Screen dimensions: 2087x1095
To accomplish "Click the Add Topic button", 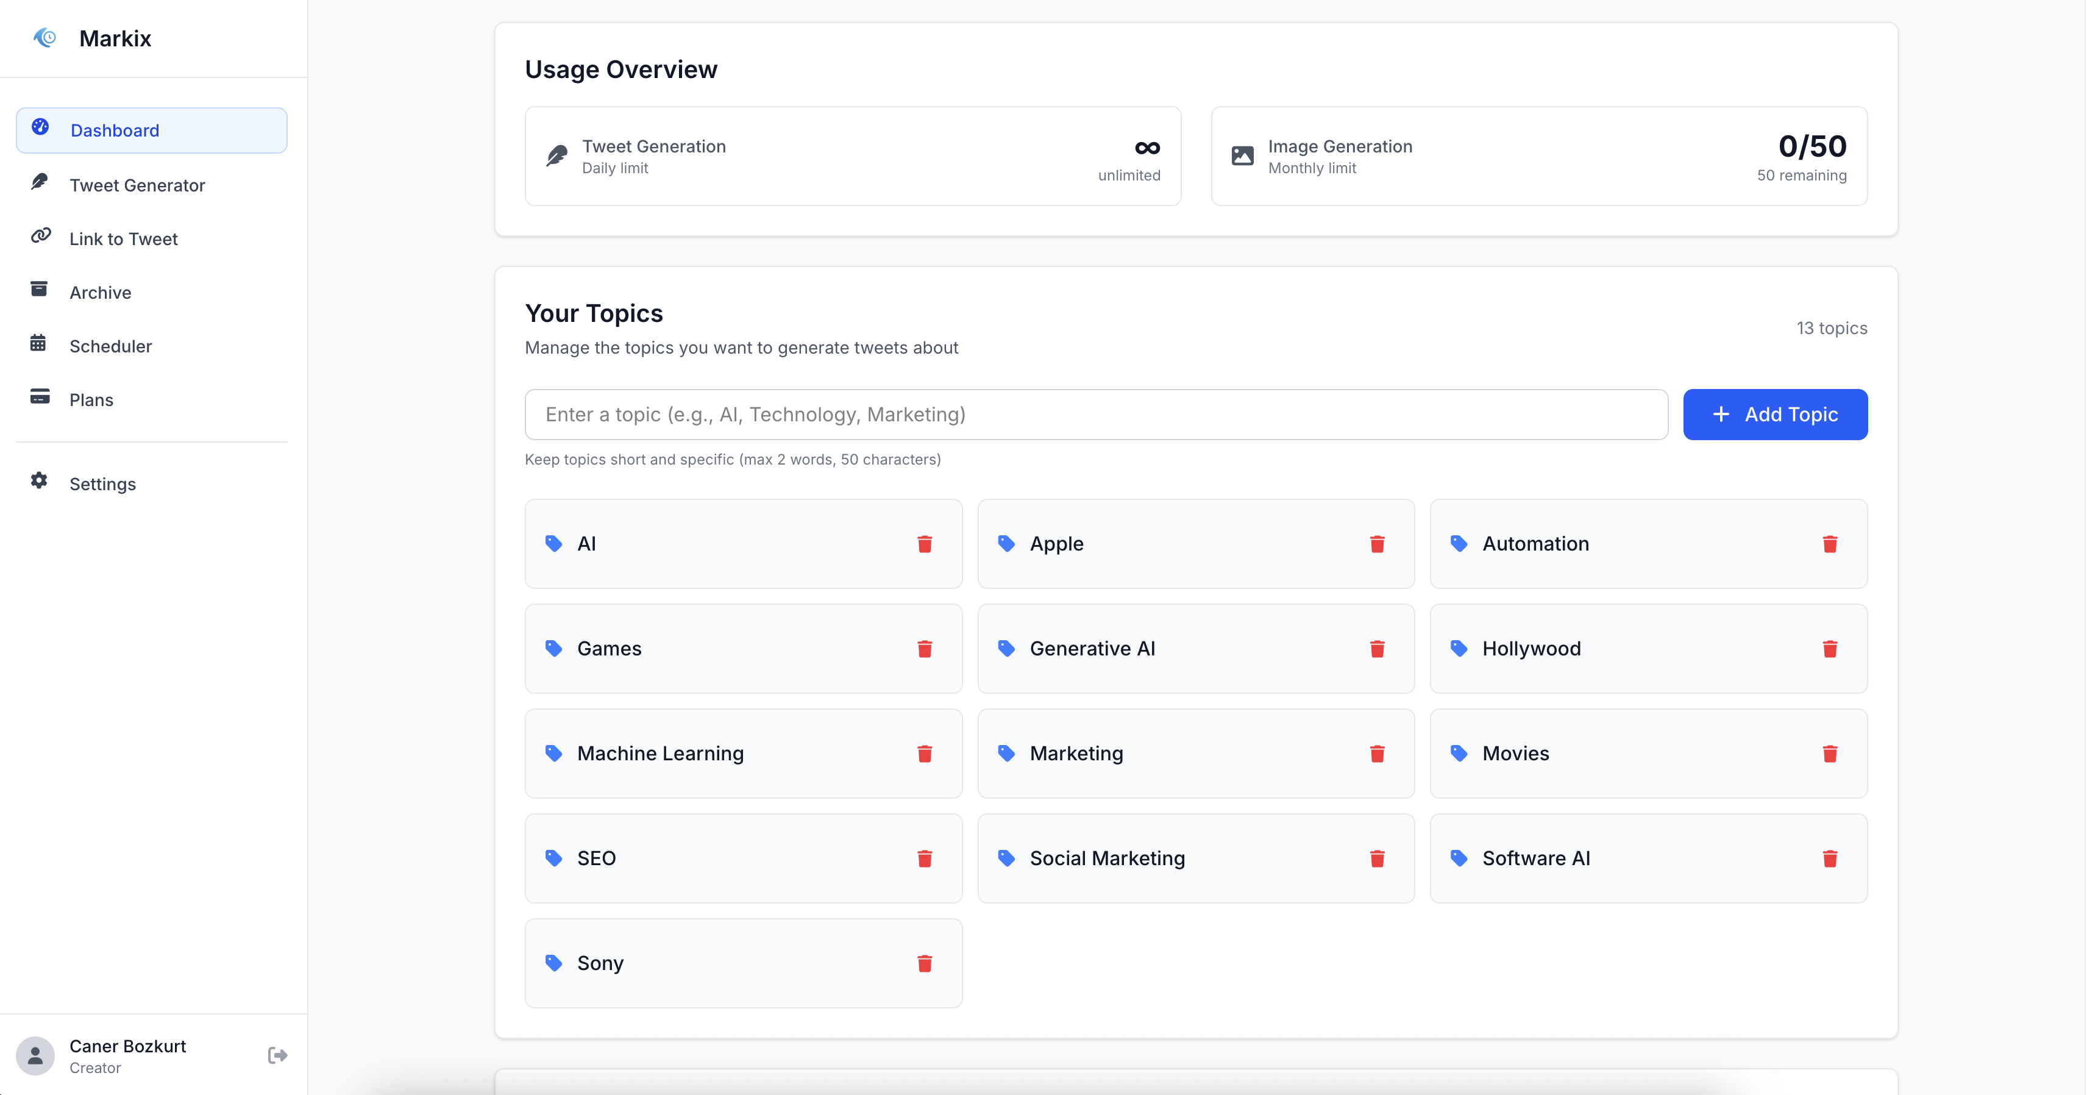I will point(1774,414).
